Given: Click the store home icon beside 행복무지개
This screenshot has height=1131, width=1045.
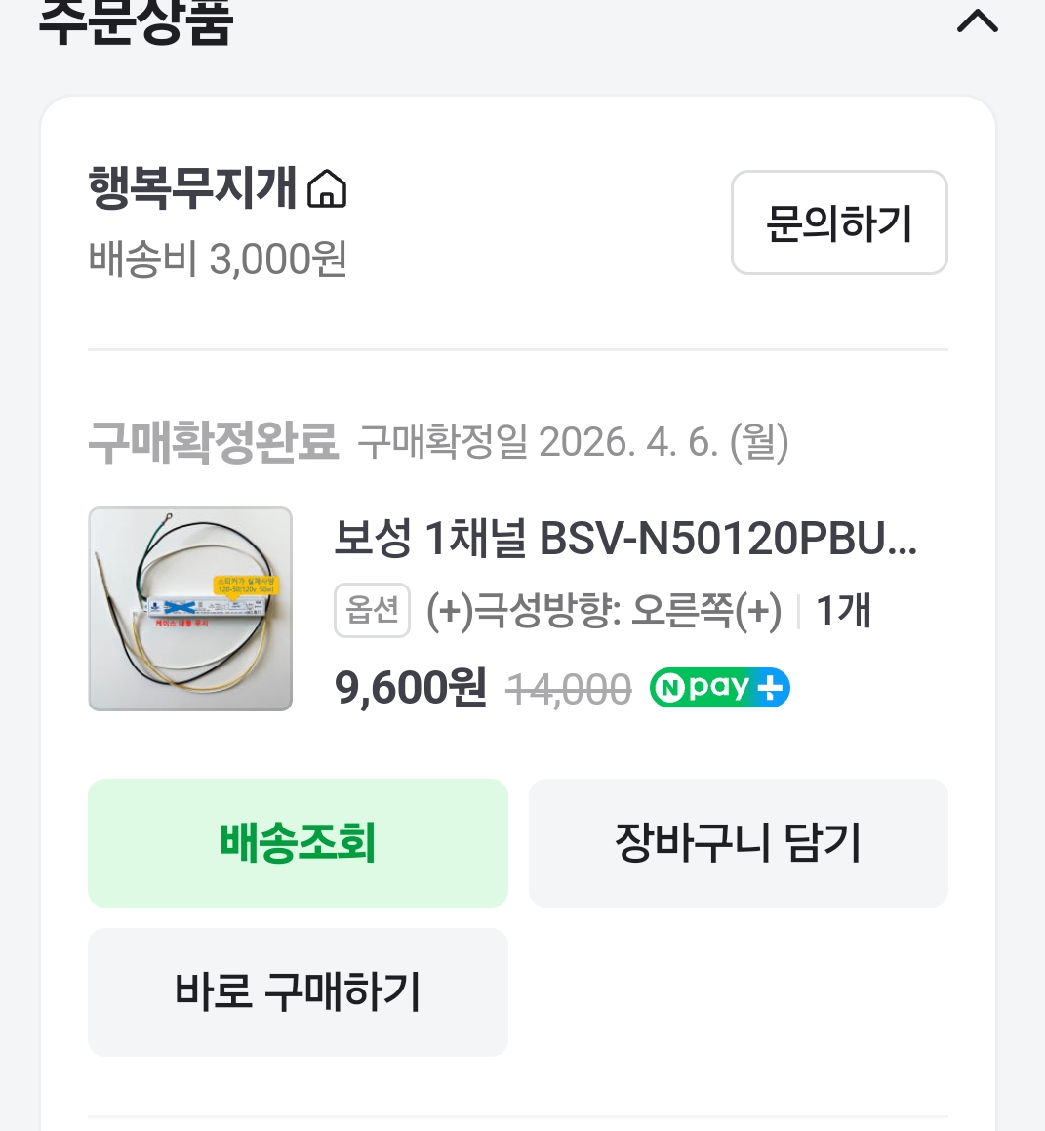Looking at the screenshot, I should (x=327, y=188).
